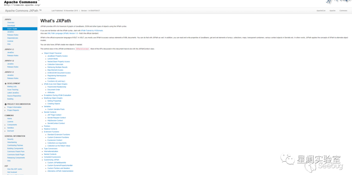
Task: Open the Issue Tracking link
Action: click(13, 90)
